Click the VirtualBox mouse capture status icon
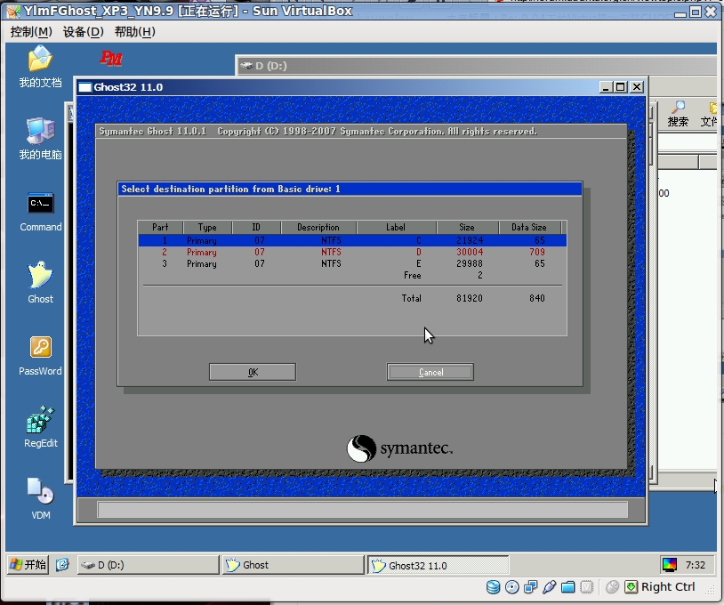Image resolution: width=724 pixels, height=605 pixels. click(612, 587)
